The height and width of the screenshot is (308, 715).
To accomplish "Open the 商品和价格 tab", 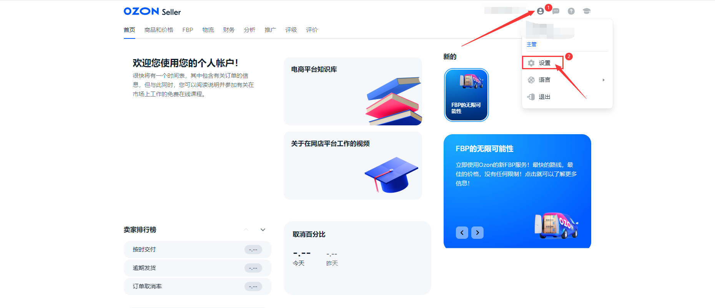I will click(x=159, y=30).
